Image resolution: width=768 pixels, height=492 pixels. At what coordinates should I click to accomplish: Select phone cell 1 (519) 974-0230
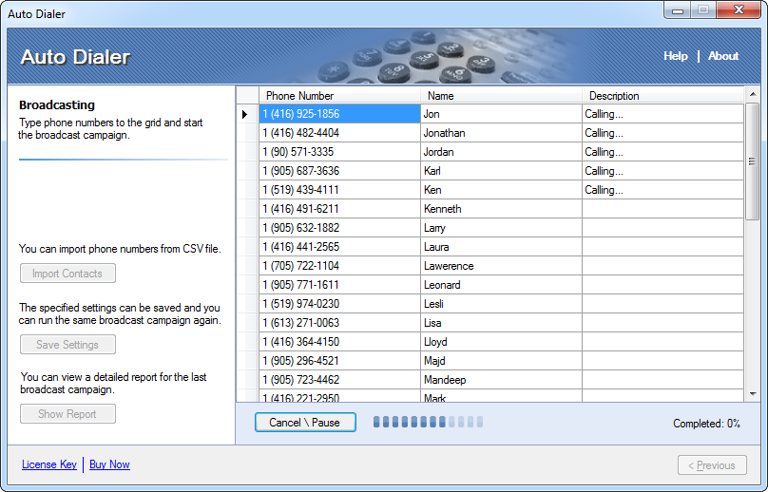pos(339,304)
